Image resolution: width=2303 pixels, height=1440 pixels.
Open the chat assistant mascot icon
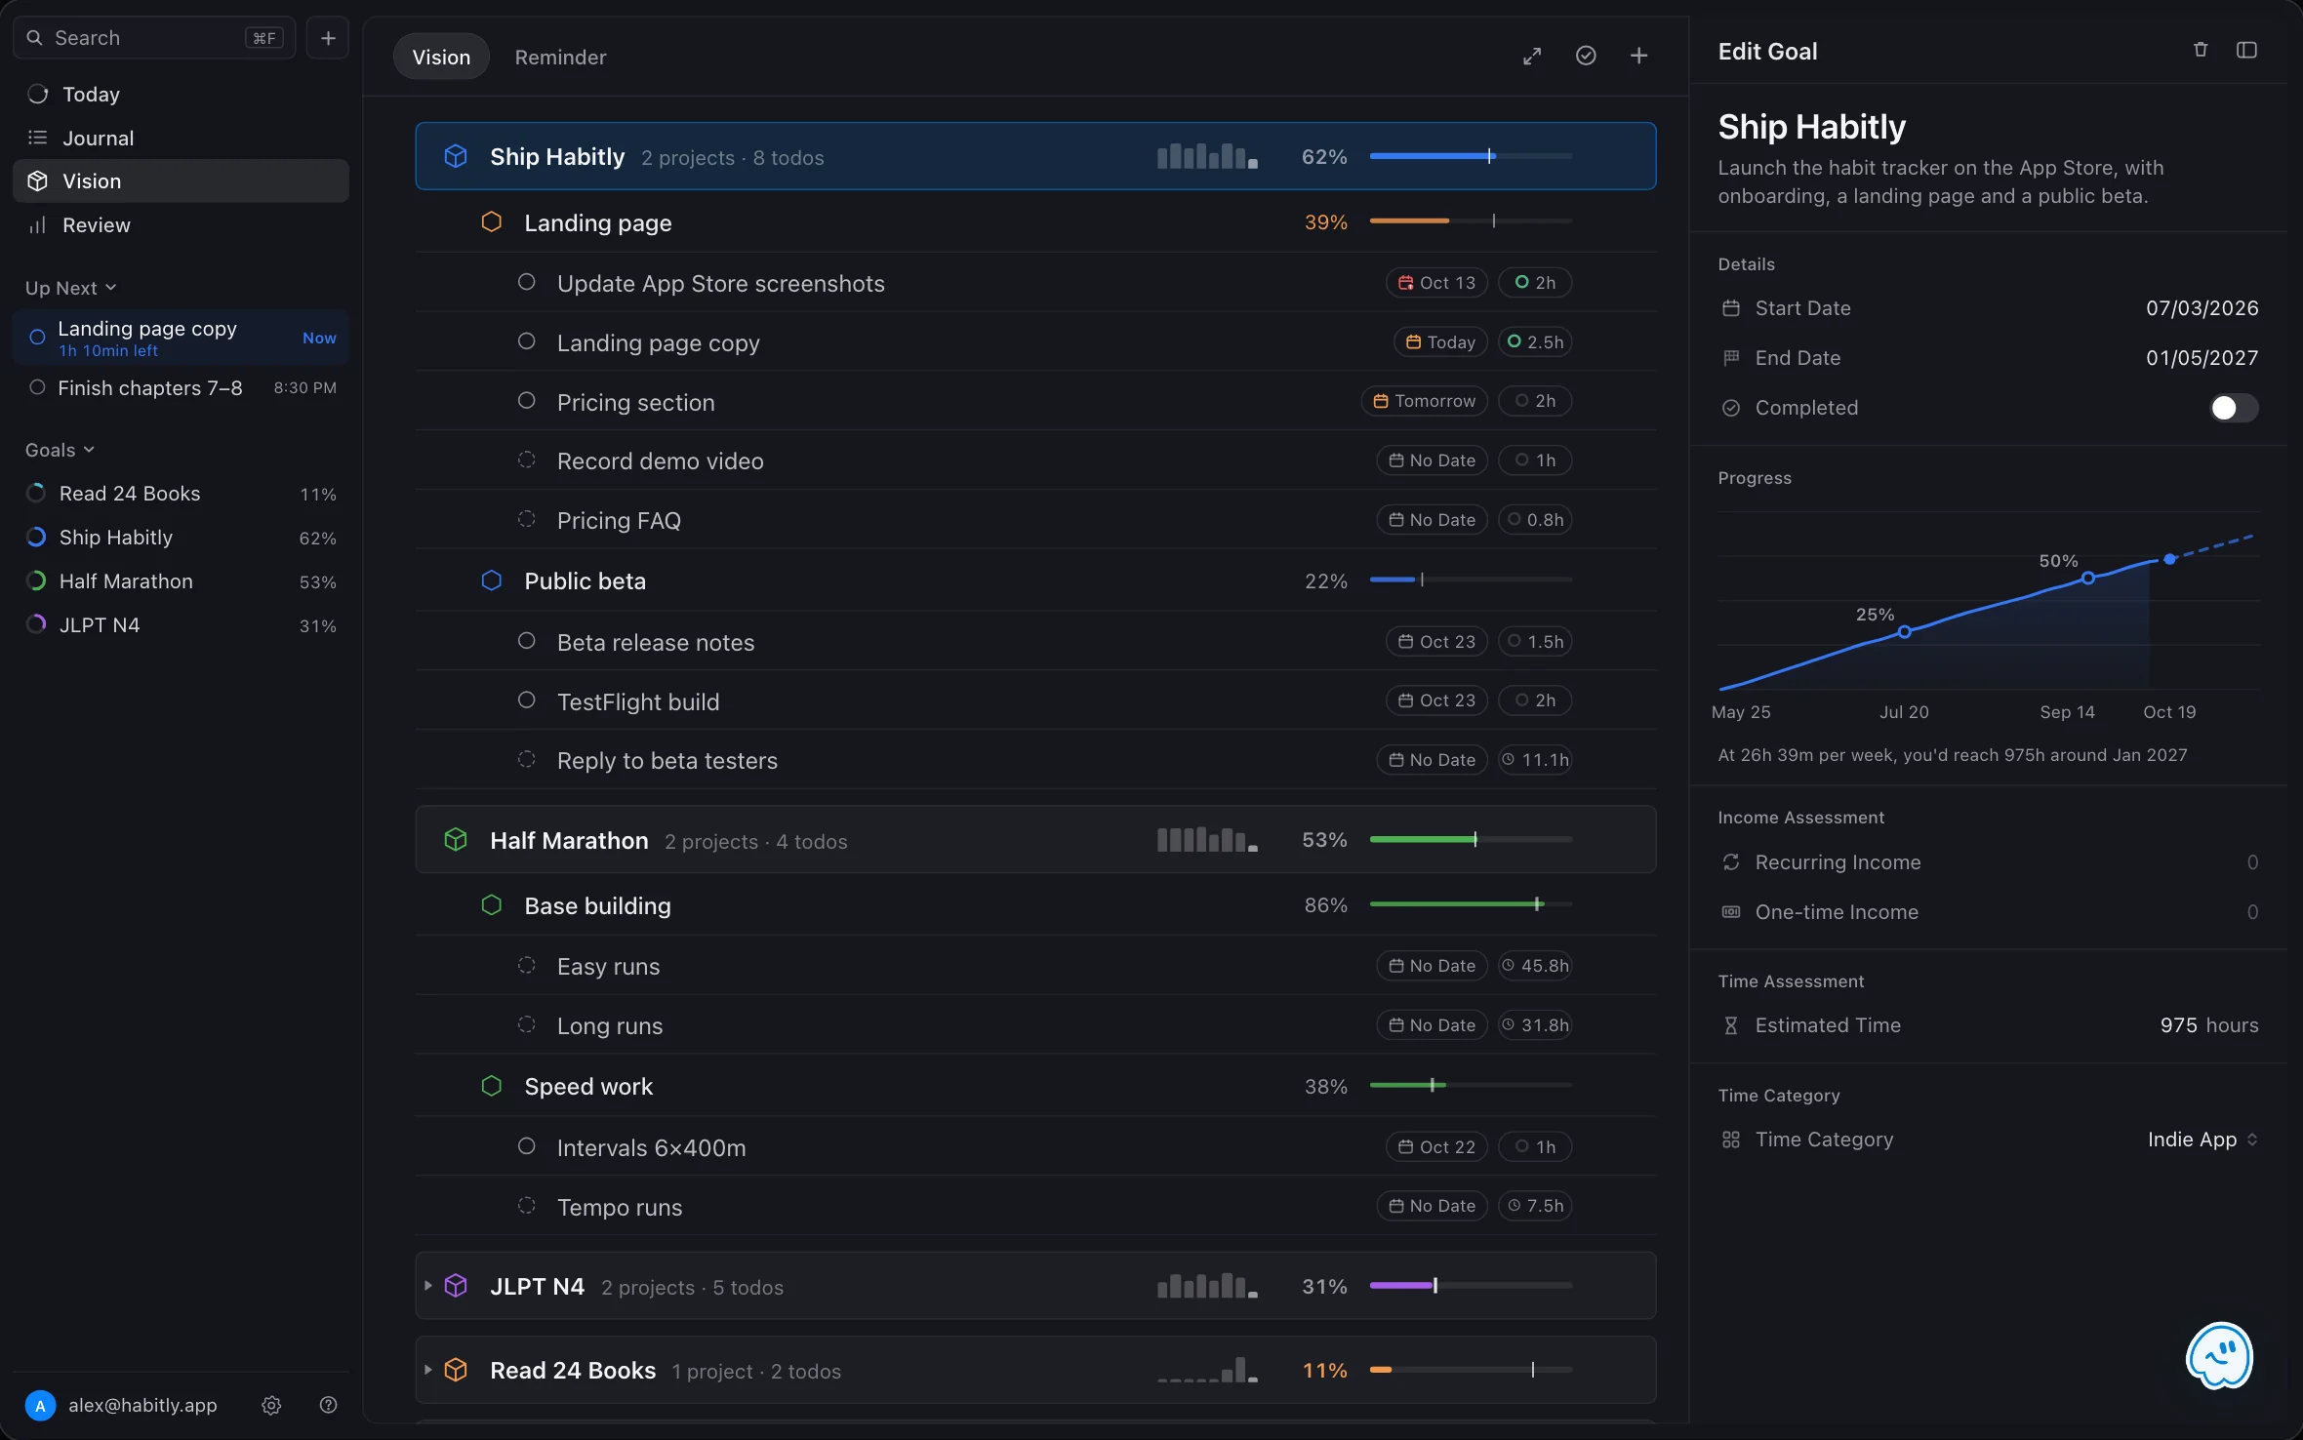tap(2220, 1355)
